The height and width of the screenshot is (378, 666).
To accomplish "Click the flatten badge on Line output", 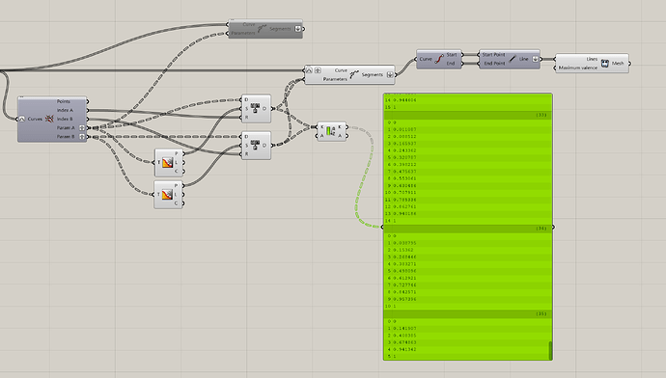I will [x=535, y=59].
